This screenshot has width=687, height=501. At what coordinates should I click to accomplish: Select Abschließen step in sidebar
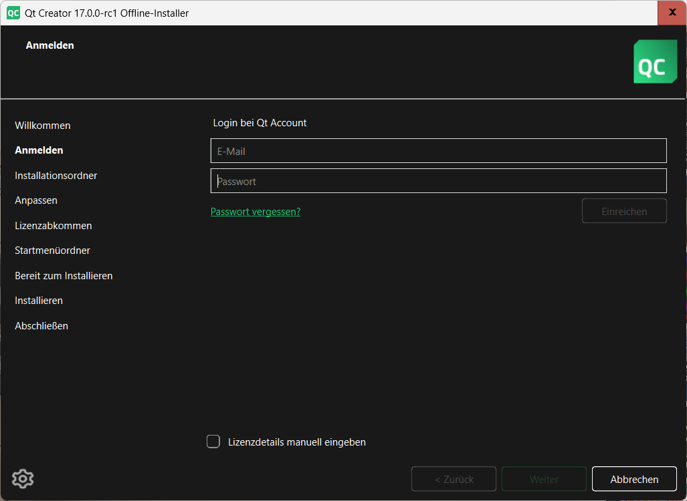(41, 326)
